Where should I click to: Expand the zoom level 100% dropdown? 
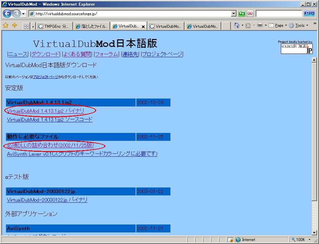(x=309, y=240)
